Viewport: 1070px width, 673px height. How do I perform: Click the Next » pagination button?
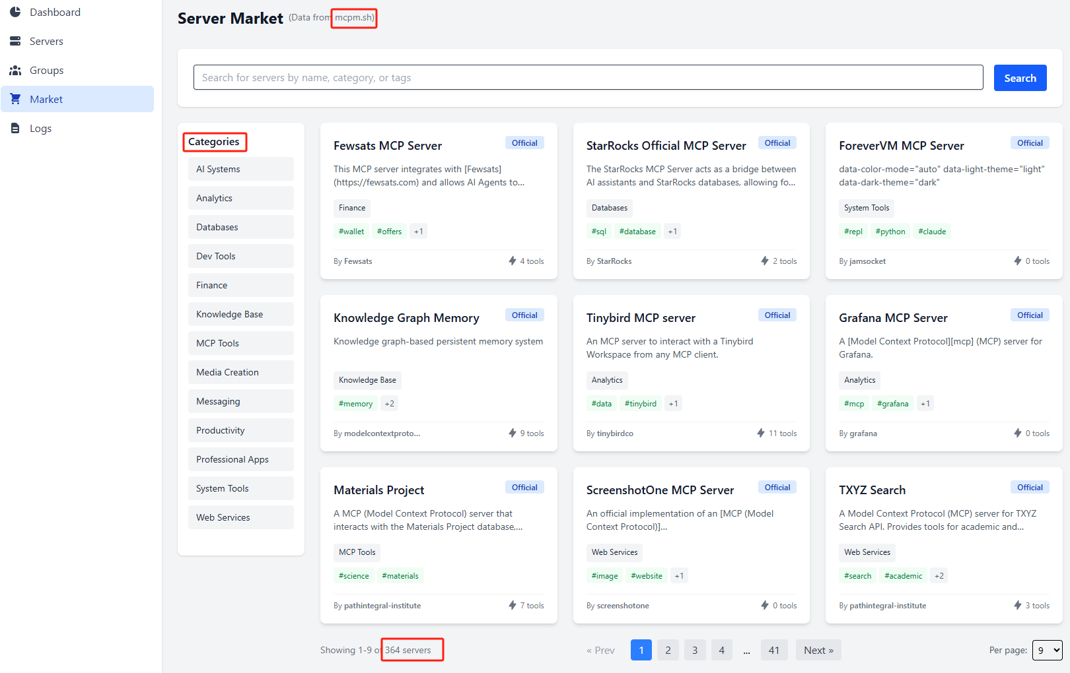[818, 650]
